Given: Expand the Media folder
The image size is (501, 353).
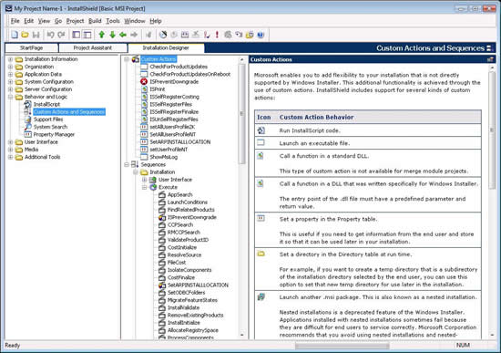Looking at the screenshot, I should (x=10, y=150).
